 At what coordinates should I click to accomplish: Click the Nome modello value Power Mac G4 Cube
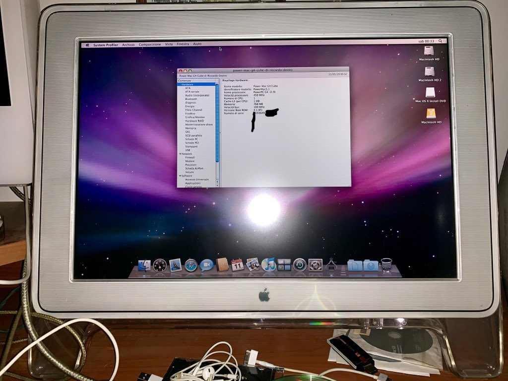pos(265,86)
